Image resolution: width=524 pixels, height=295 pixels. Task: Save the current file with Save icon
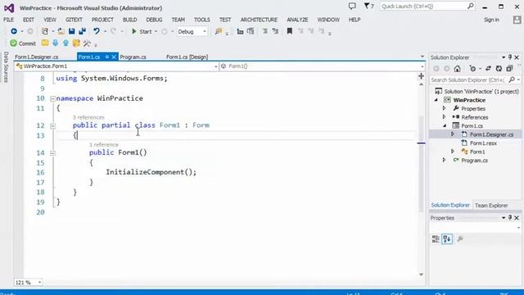pos(71,31)
